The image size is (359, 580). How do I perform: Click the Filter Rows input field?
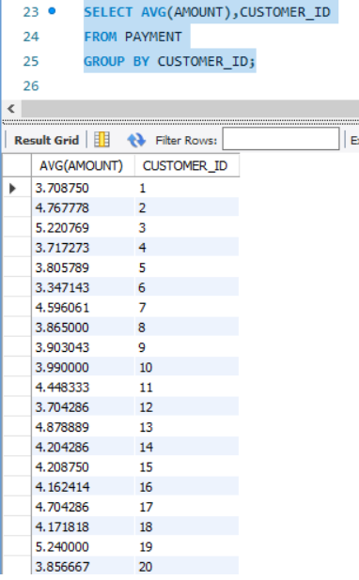(x=281, y=139)
